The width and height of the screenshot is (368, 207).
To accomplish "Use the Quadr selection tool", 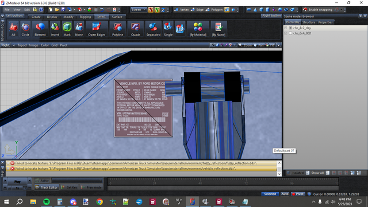I will [136, 29].
